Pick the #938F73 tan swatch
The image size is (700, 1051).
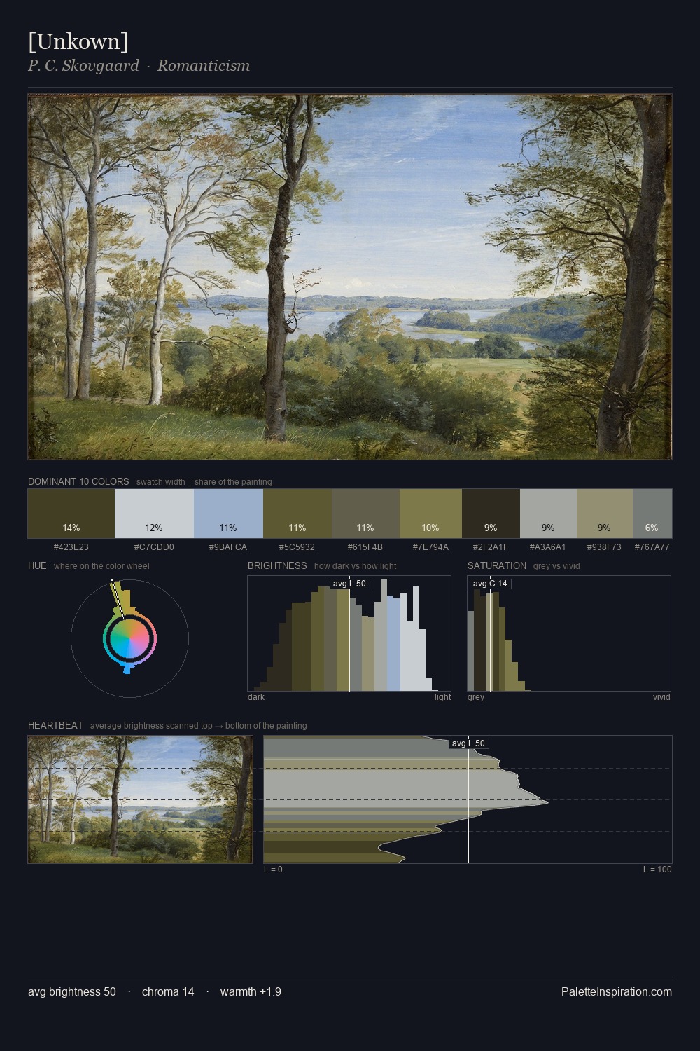tap(605, 514)
